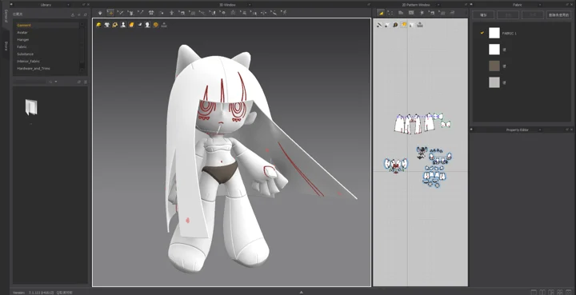Viewport: 576px width, 295px height.
Task: Open the Library panel title dropdown
Action: point(68,5)
